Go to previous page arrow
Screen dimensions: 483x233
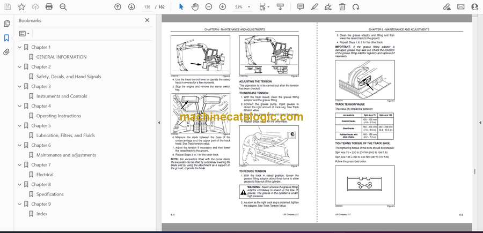click(118, 7)
